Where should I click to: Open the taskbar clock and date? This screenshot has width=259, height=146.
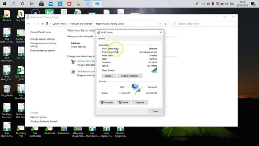[242, 4]
